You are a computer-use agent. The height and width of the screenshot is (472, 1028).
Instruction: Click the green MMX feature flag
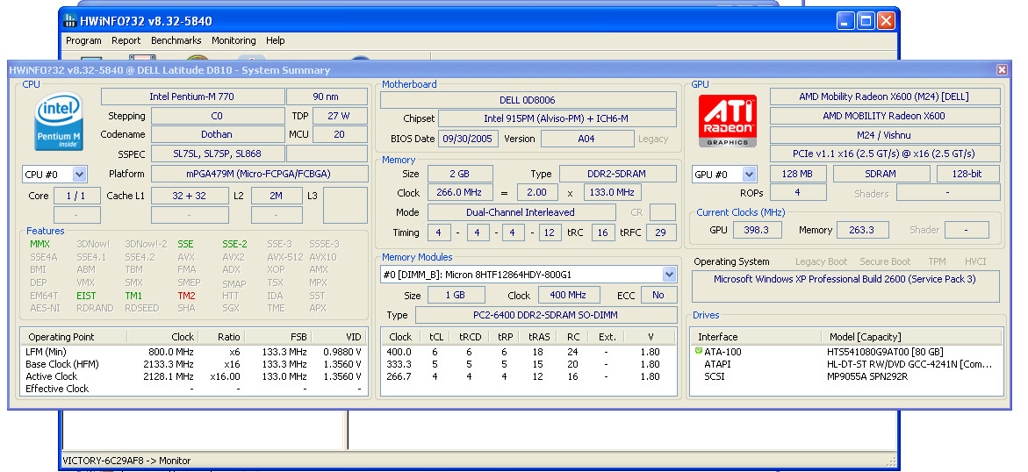pyautogui.click(x=40, y=244)
